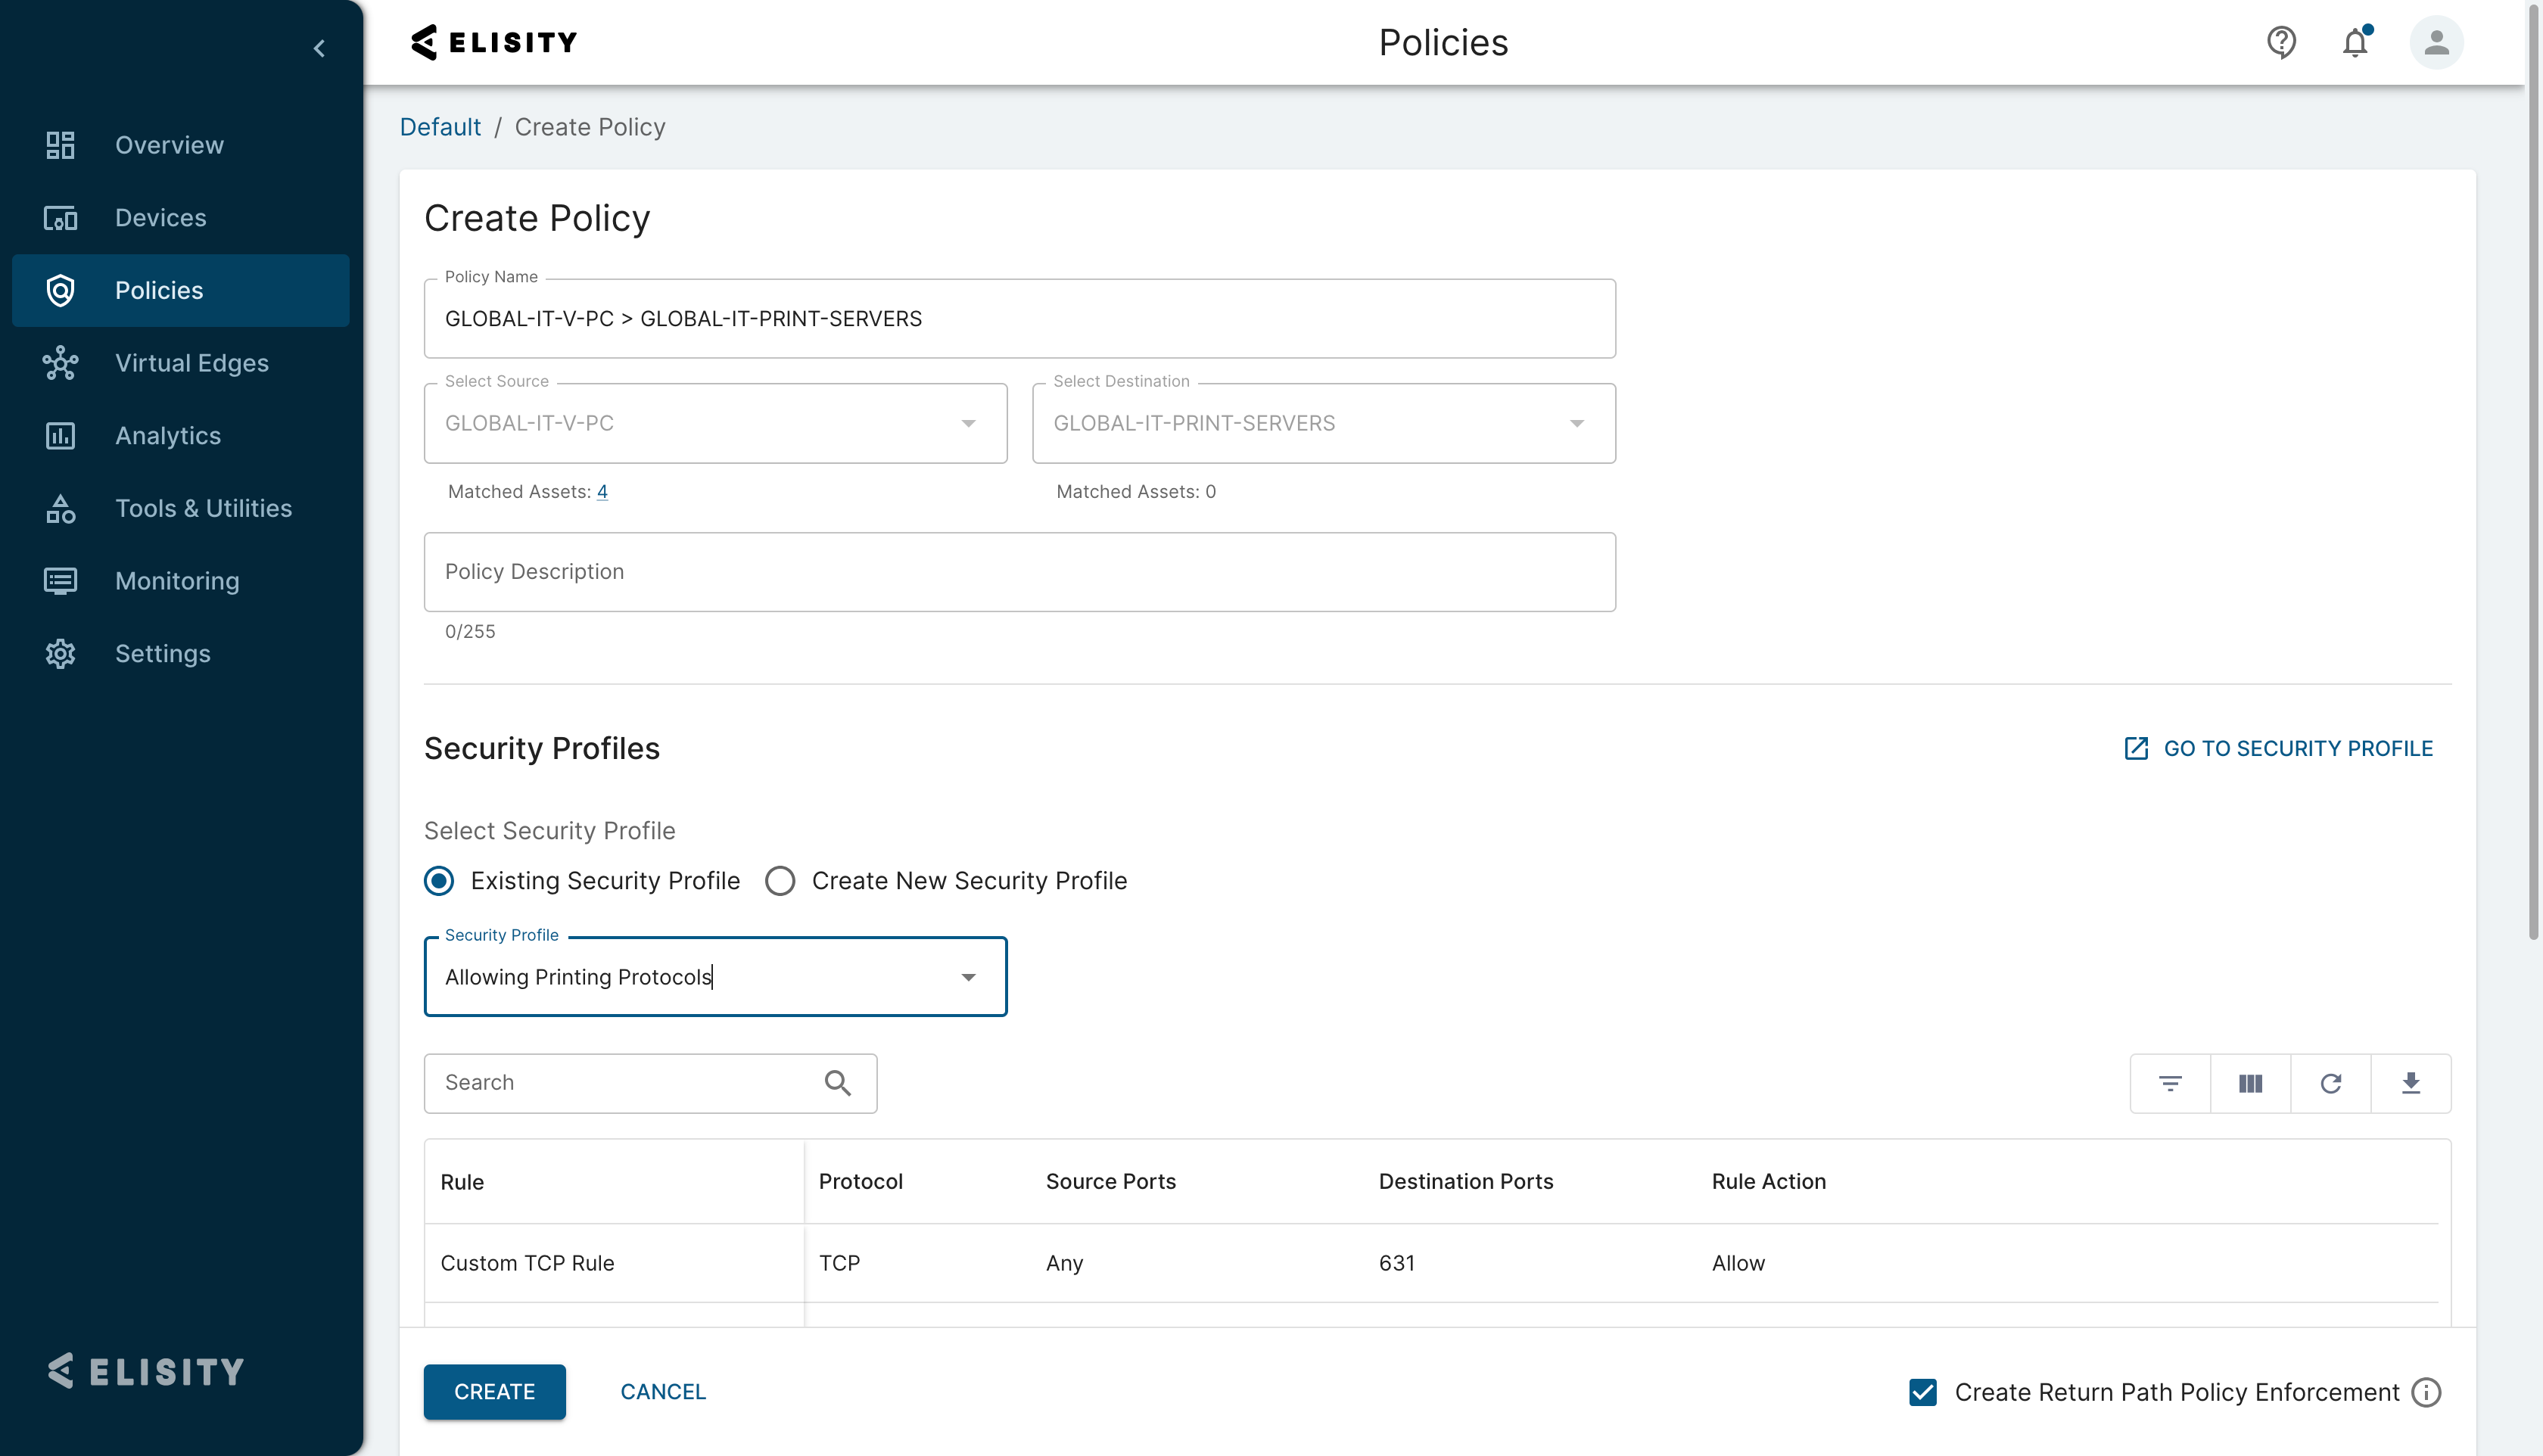Image resolution: width=2543 pixels, height=1456 pixels.
Task: Download the rules table data
Action: coord(2410,1083)
